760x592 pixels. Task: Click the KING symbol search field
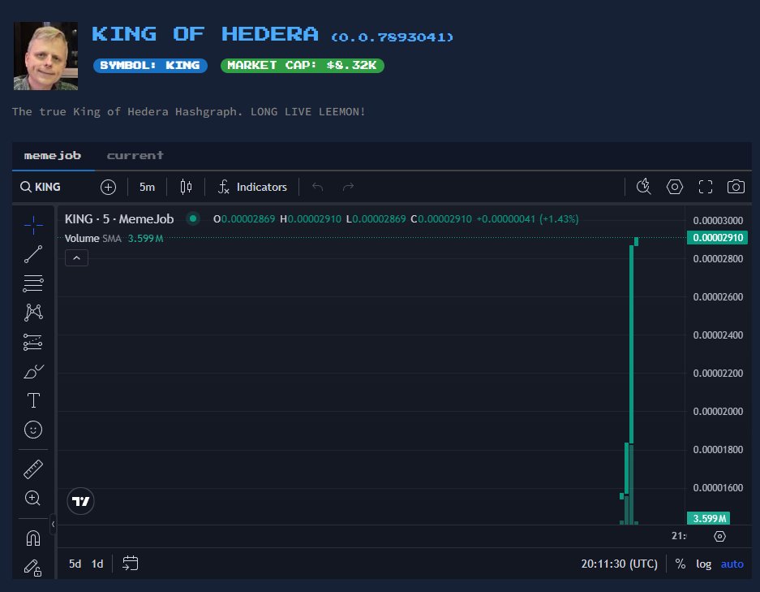(40, 187)
